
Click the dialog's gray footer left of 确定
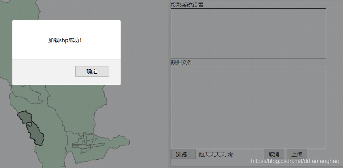click(x=44, y=72)
